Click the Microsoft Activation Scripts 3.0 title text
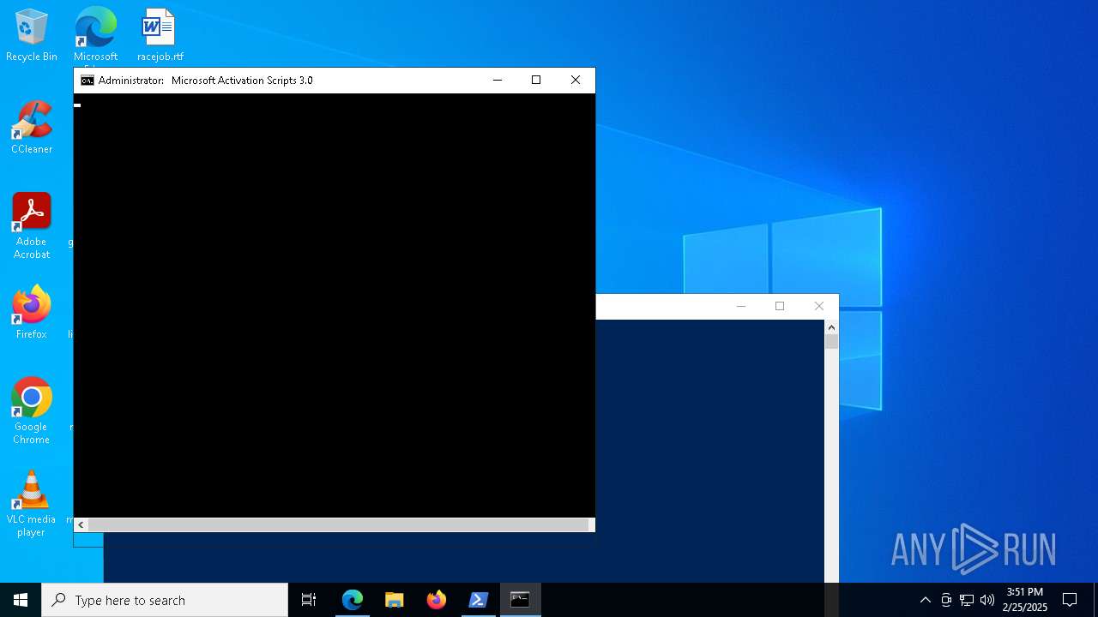The height and width of the screenshot is (617, 1098). pyautogui.click(x=242, y=81)
